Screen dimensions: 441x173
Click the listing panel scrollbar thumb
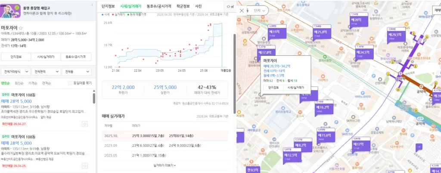[x=94, y=98]
